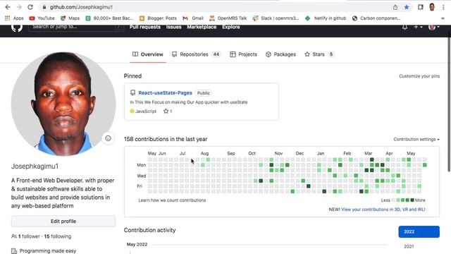451x254 pixels.
Task: Click the share icon in address bar
Action: click(395, 7)
